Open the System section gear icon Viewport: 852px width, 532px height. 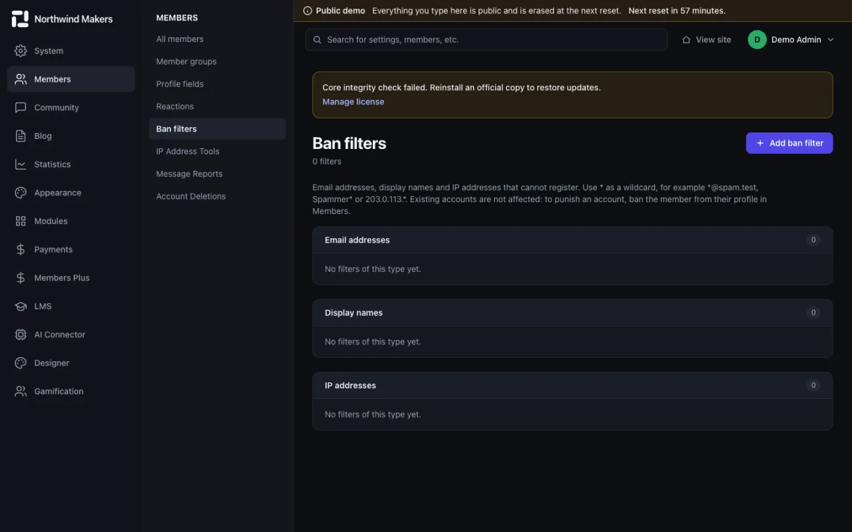[x=21, y=51]
